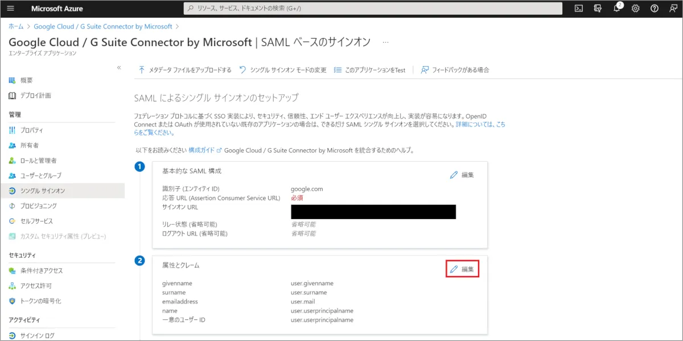Screen dimensions: 683x341
Task: Go to ホーム breadcrumb link
Action: [16, 26]
